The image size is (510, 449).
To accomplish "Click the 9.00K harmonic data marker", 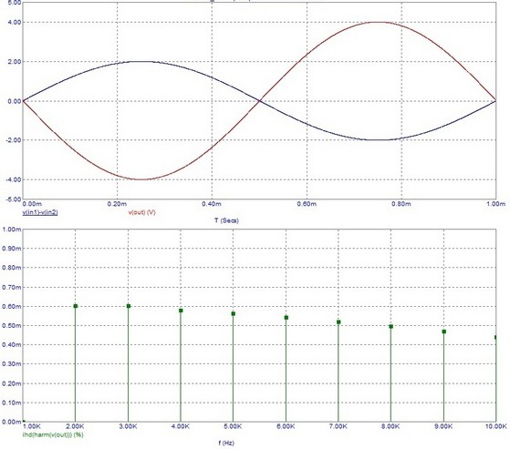I will click(x=444, y=332).
